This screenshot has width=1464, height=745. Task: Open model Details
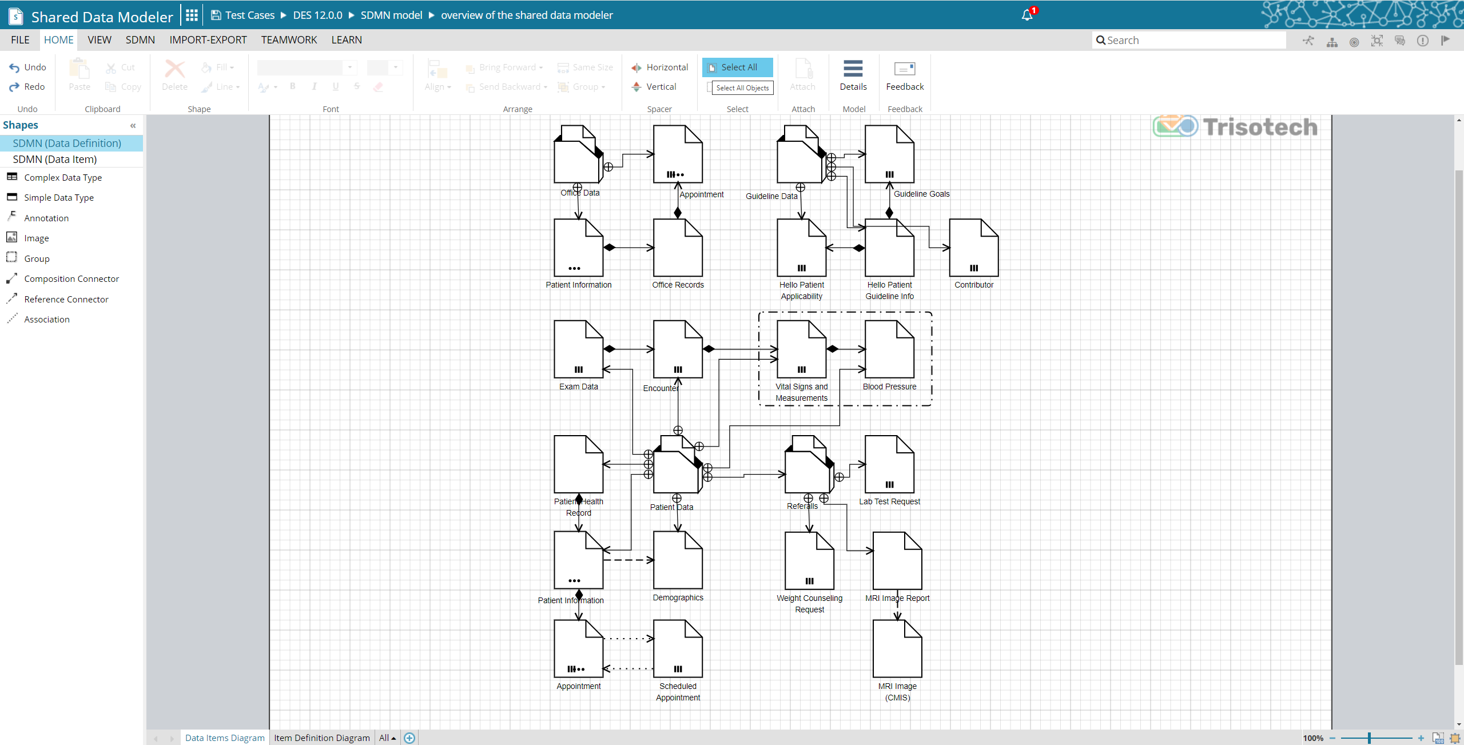coord(853,75)
